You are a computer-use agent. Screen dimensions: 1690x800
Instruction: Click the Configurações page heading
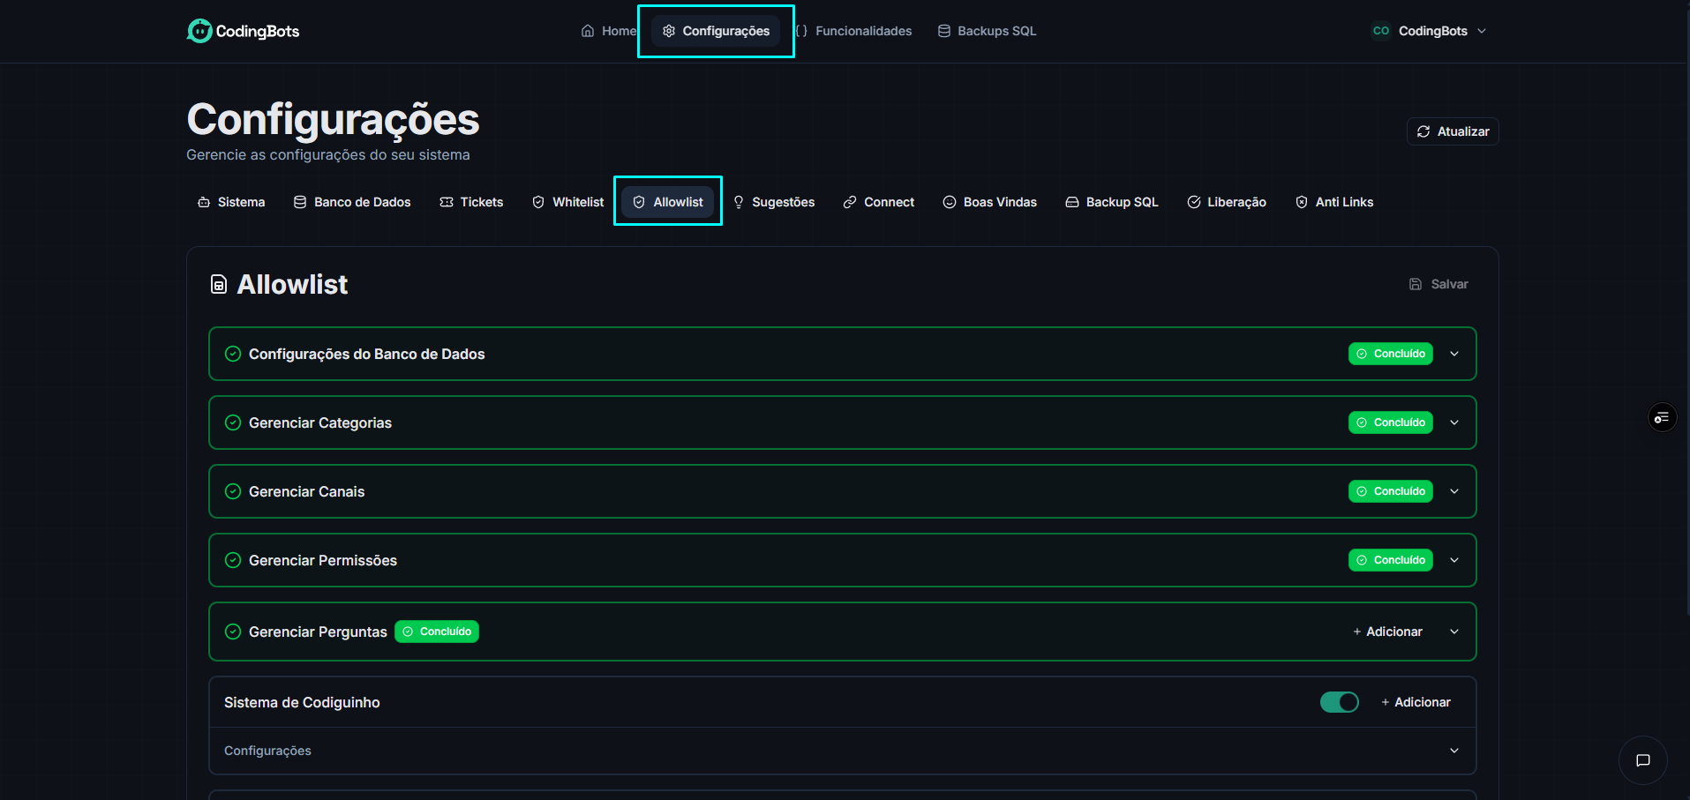tap(333, 119)
